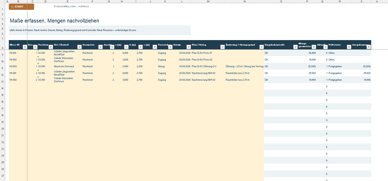Image resolution: width=388 pixels, height=181 pixels.
Task: Open the Ort / Bauteil filter dropdown
Action: (x=79, y=47)
